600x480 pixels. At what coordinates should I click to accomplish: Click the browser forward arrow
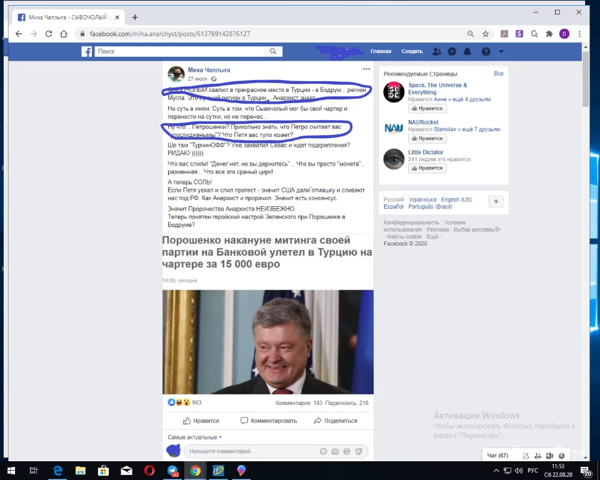[34, 34]
